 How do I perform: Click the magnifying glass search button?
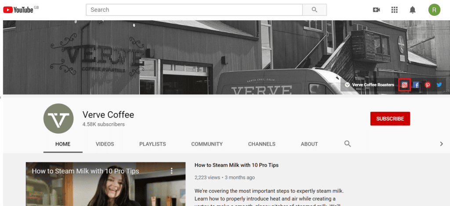pyautogui.click(x=315, y=10)
